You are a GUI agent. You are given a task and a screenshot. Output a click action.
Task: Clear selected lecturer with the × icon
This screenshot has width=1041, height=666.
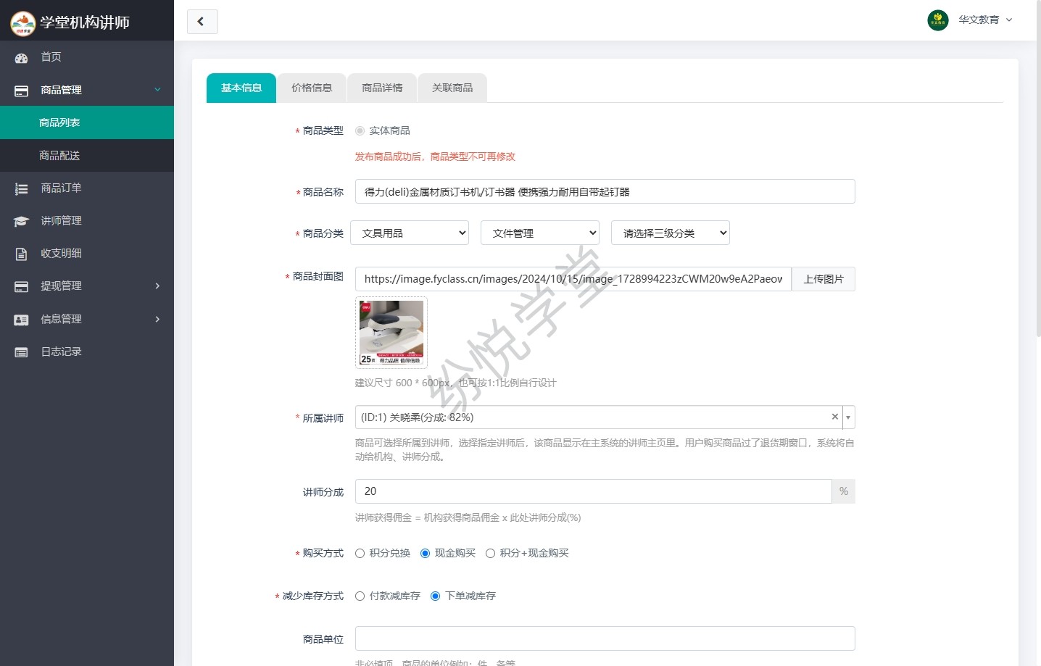coord(834,417)
